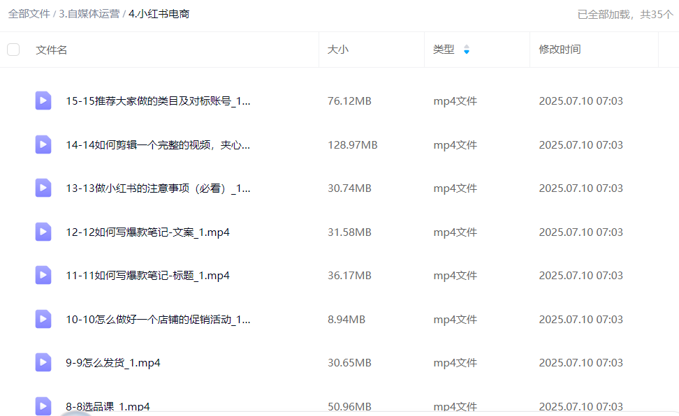The height and width of the screenshot is (416, 679).
Task: Click video icon for 8-8选品课 file
Action: point(43,406)
